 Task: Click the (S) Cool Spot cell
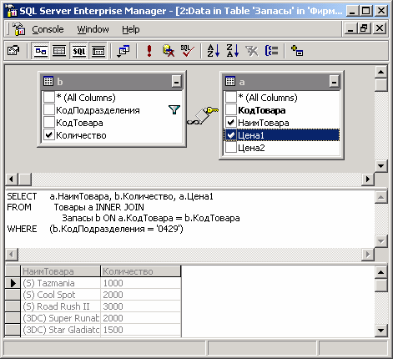[x=60, y=295]
